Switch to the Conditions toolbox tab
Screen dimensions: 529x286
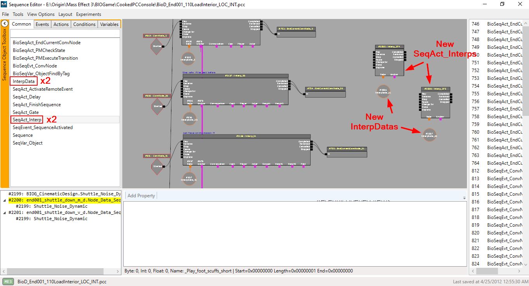click(84, 24)
